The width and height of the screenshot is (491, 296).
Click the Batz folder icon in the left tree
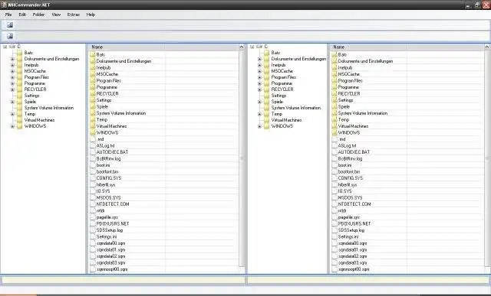[x=20, y=53]
